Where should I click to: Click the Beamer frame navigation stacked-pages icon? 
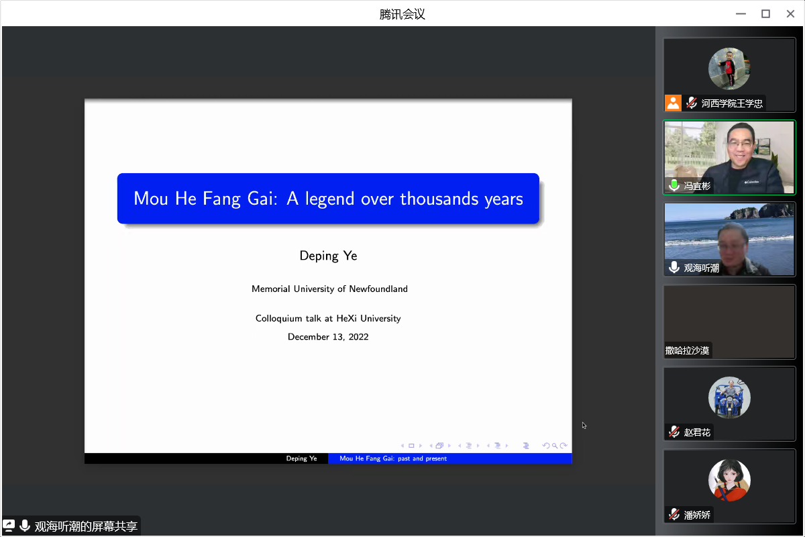(439, 446)
